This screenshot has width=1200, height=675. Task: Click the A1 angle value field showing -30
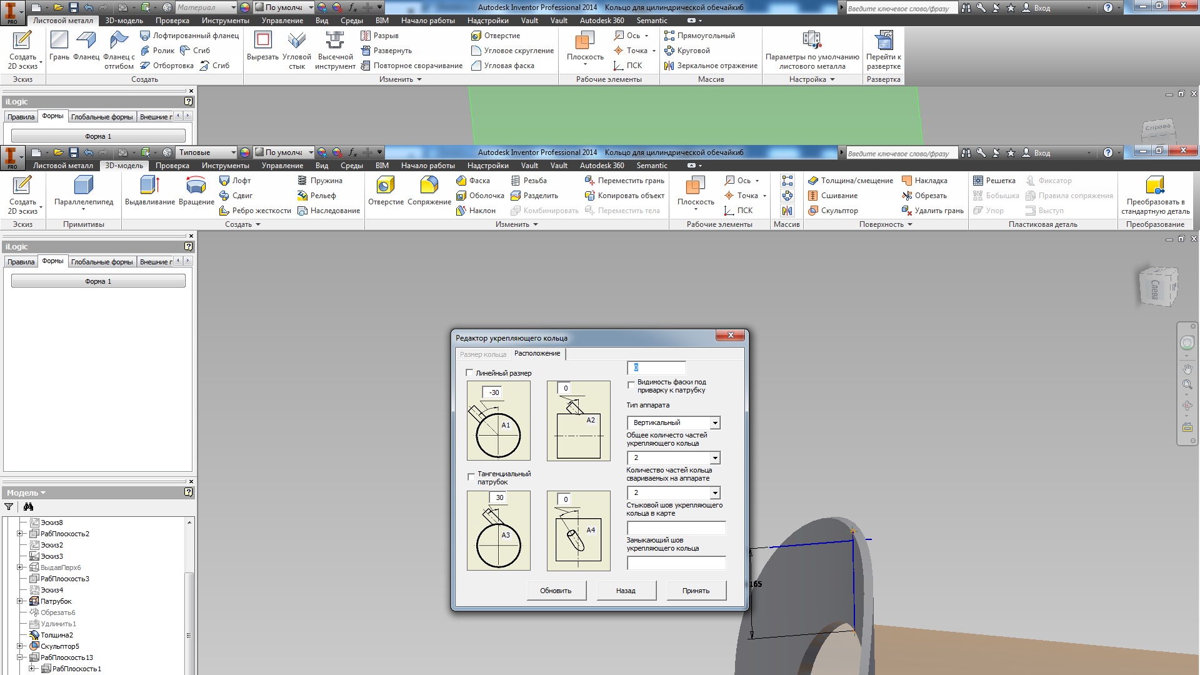494,392
